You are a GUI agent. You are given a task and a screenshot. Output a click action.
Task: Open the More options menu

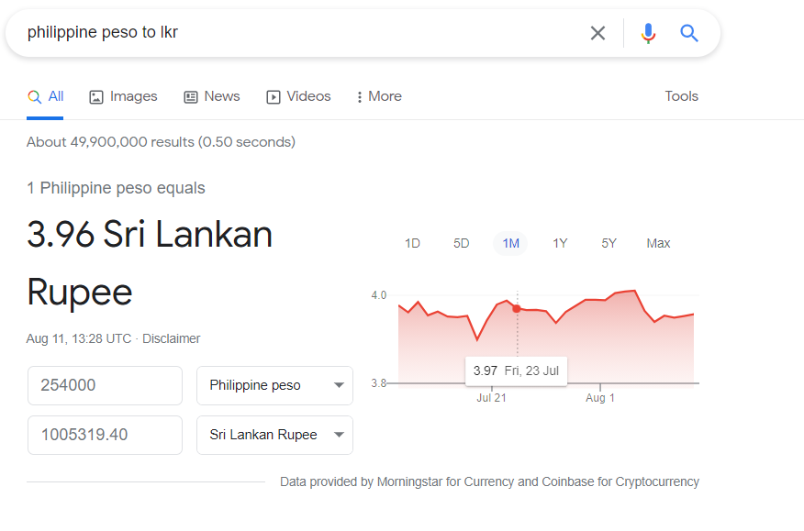click(x=379, y=96)
